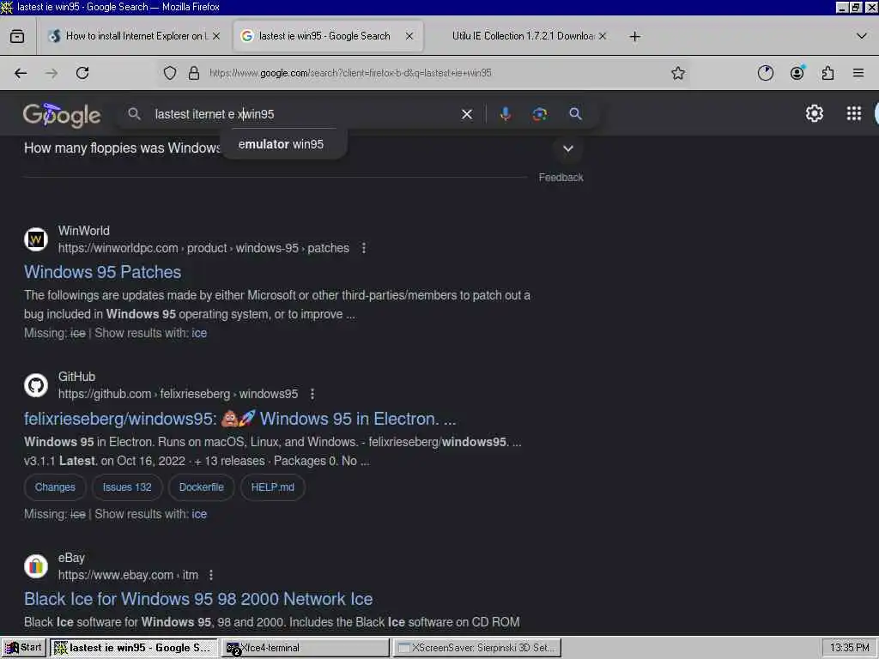
Task: Click the forward navigation arrow
Action: (52, 73)
